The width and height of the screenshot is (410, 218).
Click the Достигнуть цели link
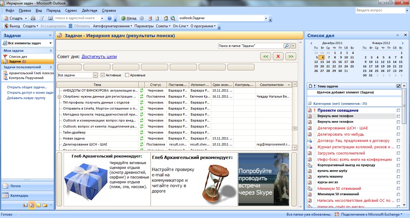click(x=99, y=57)
